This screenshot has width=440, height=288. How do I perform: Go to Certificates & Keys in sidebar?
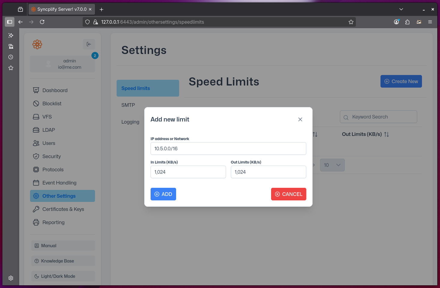[x=63, y=209]
